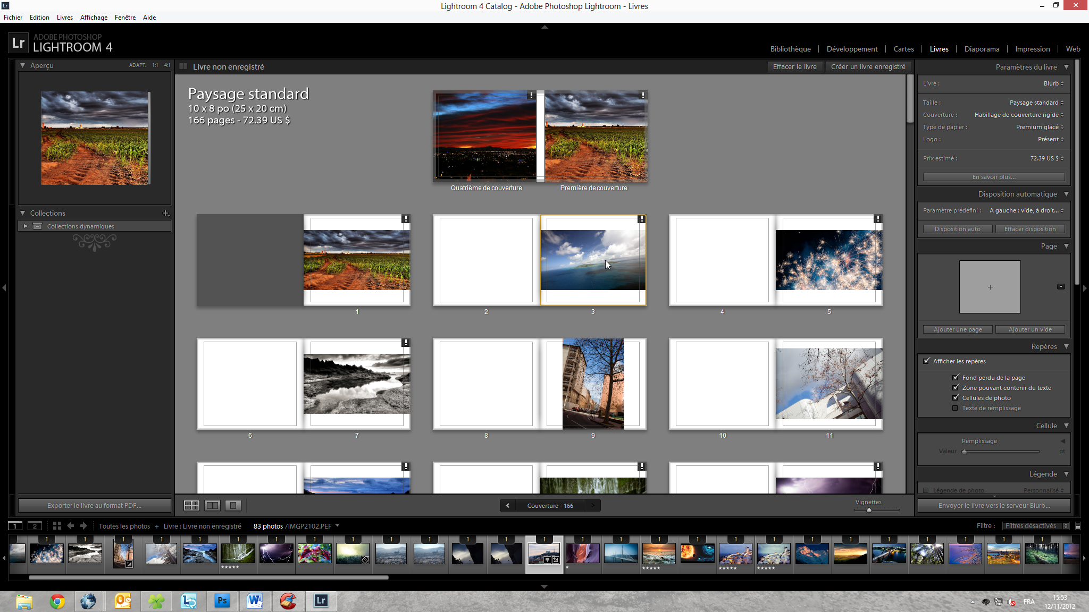The image size is (1089, 612).
Task: Go to previous page arrow in navigator
Action: [x=507, y=506]
